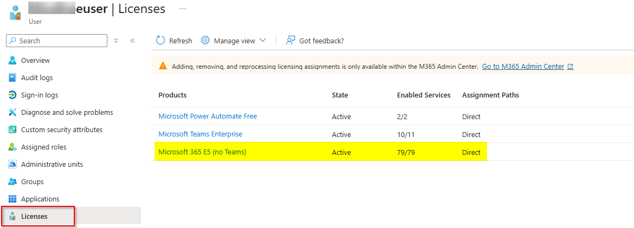Click the Assigned roles icon

pyautogui.click(x=13, y=147)
